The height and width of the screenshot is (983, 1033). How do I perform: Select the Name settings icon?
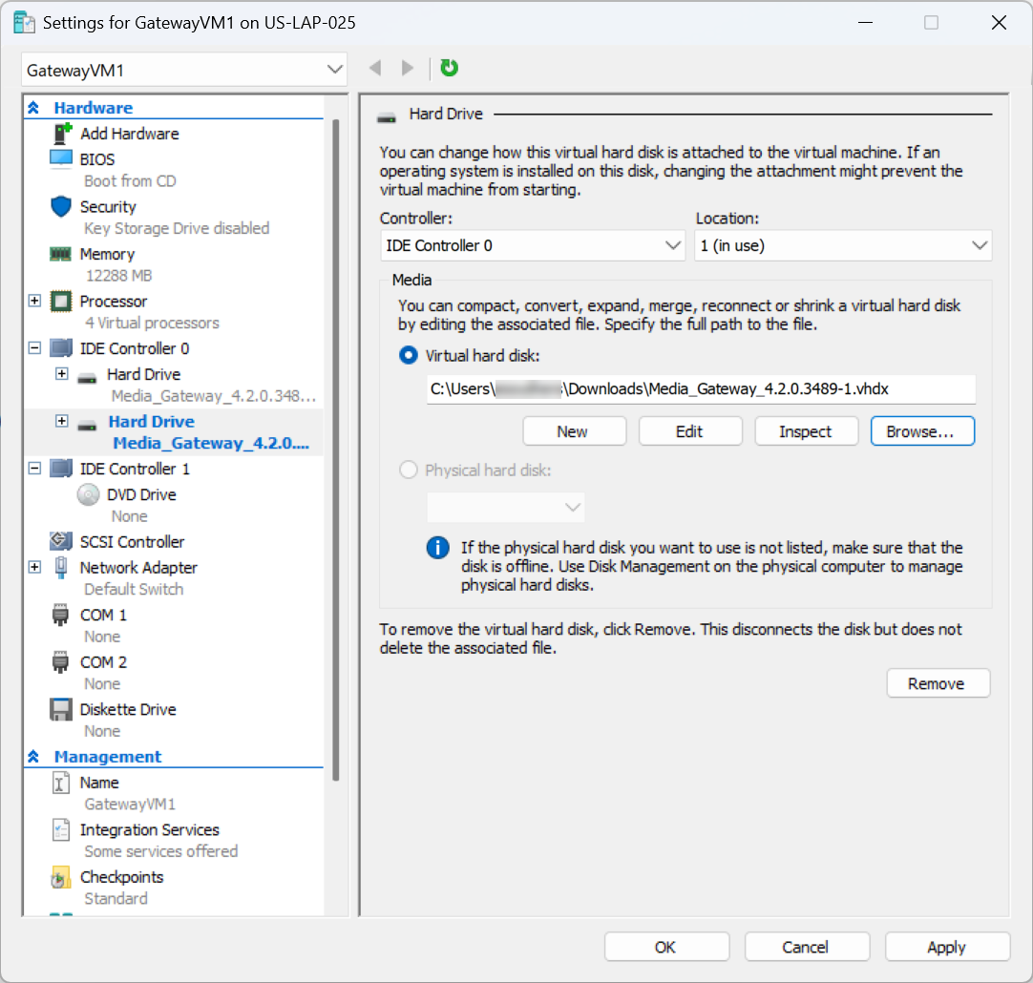tap(60, 783)
